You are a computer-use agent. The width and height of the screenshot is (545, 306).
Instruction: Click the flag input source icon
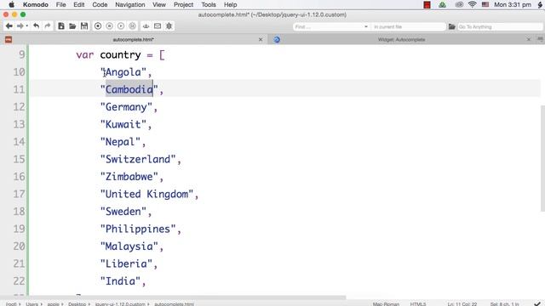485,4
